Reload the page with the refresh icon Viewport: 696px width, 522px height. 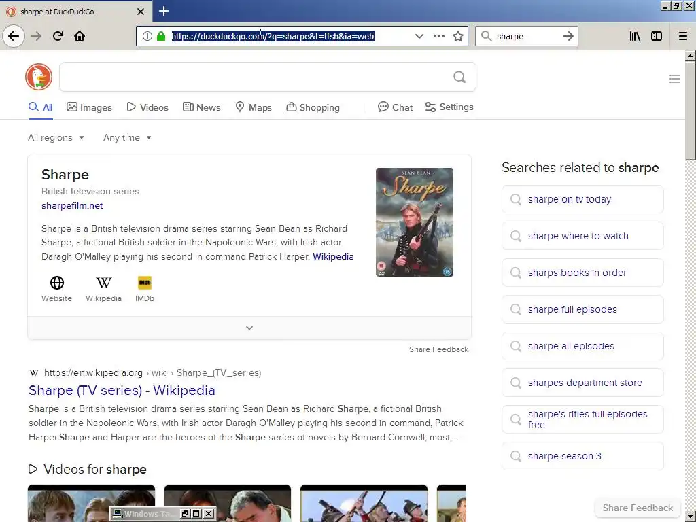coord(58,36)
